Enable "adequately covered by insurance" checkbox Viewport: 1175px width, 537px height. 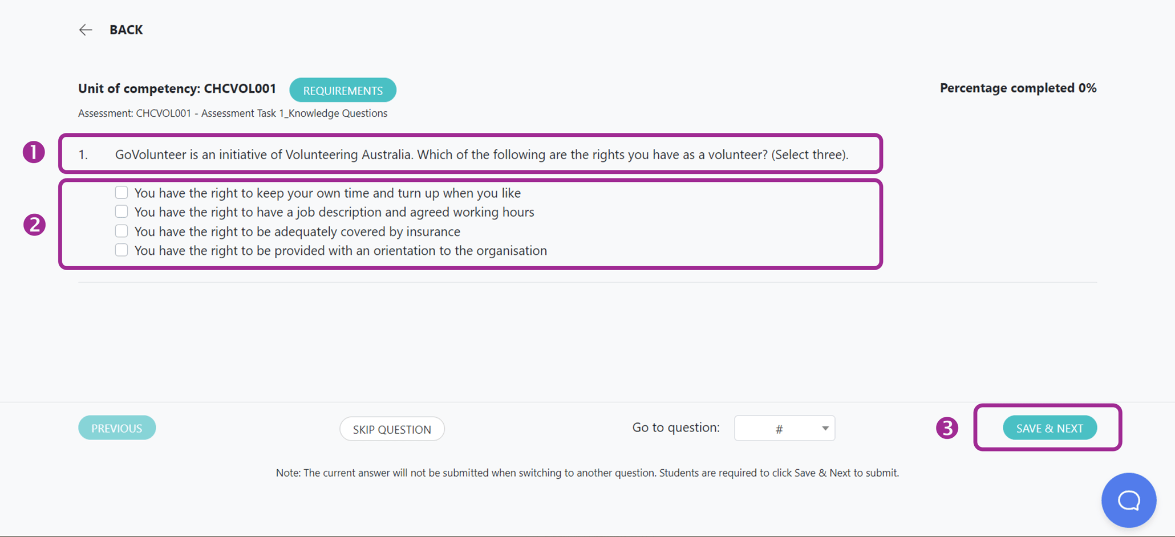coord(121,231)
